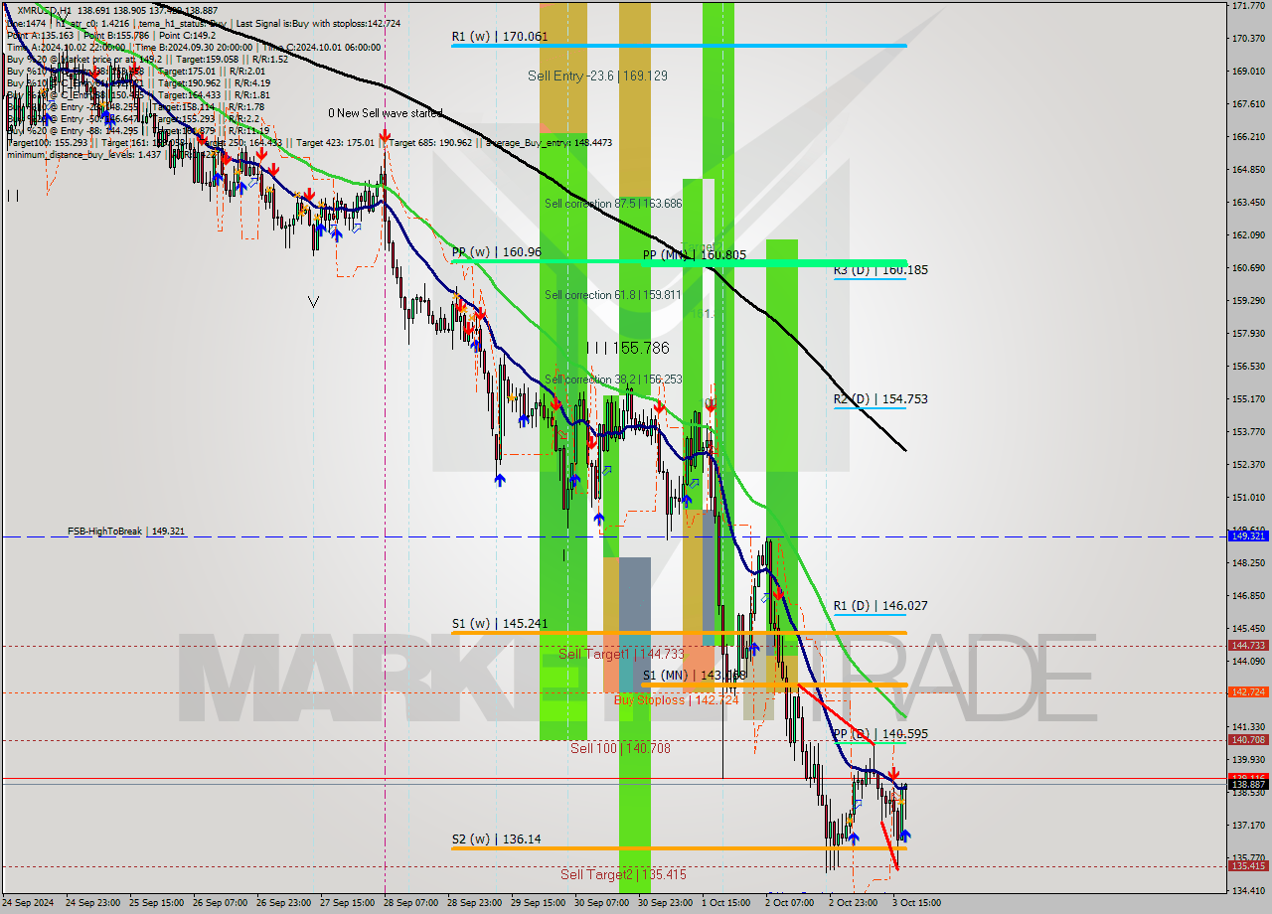Click the red 144.733 price axis tag

pyautogui.click(x=1248, y=646)
